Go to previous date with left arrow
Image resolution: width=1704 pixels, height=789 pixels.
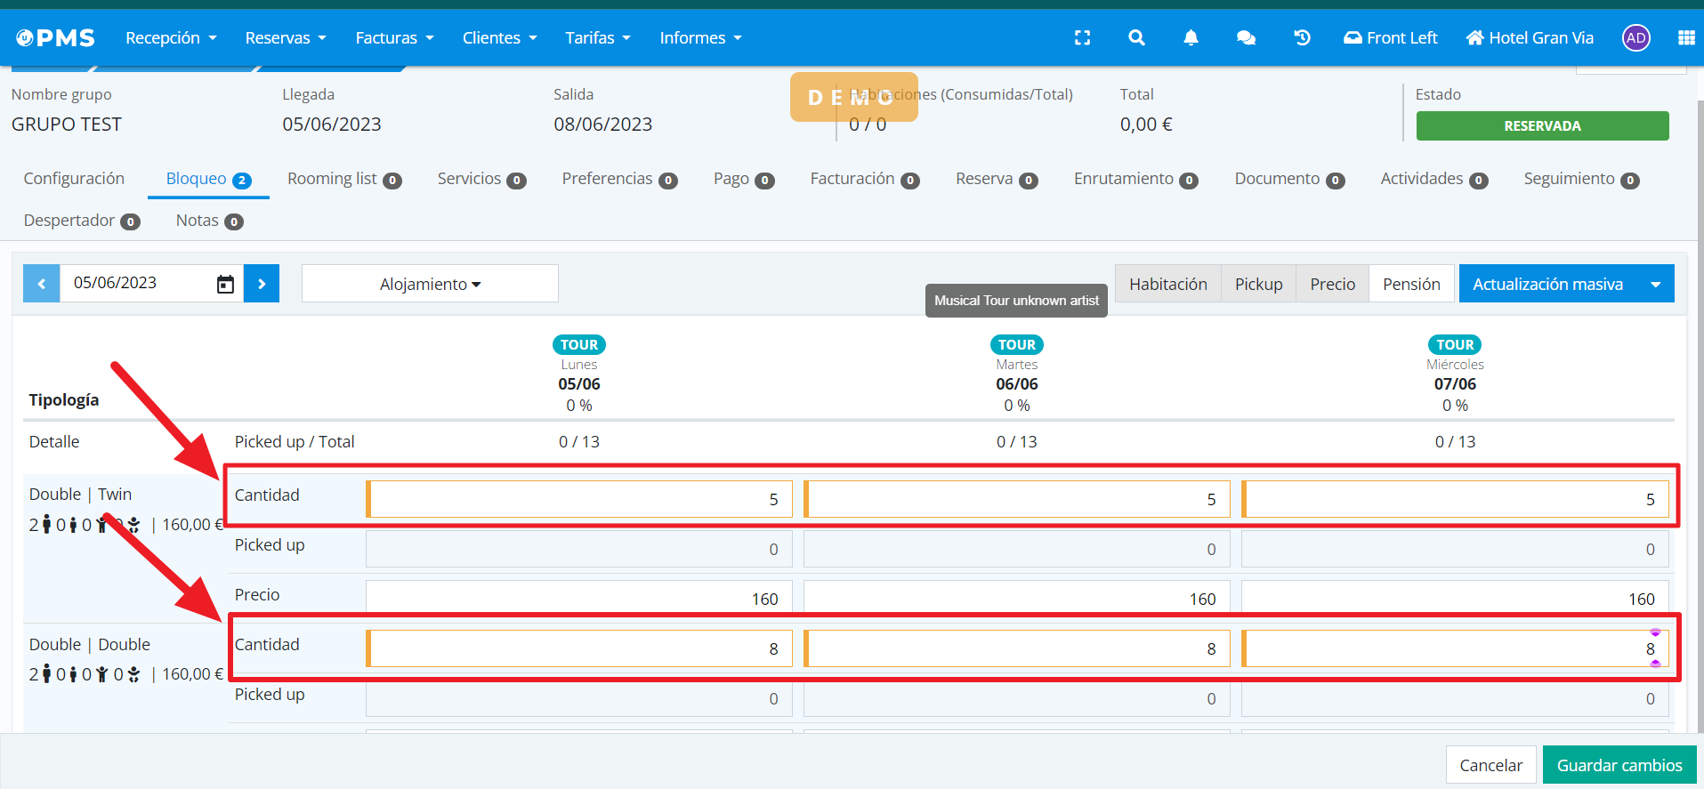(42, 284)
